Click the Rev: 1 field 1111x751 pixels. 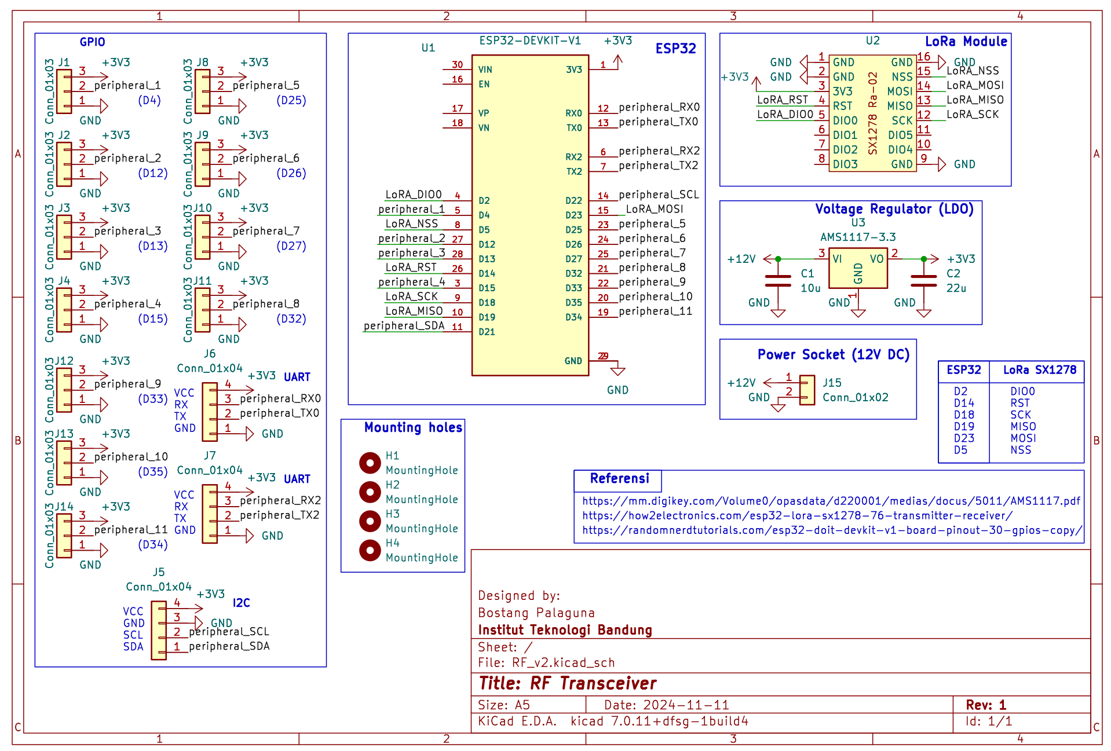coord(986,705)
